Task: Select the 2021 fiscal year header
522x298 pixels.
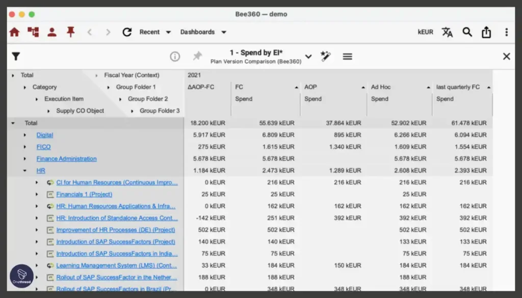Action: pyautogui.click(x=194, y=75)
